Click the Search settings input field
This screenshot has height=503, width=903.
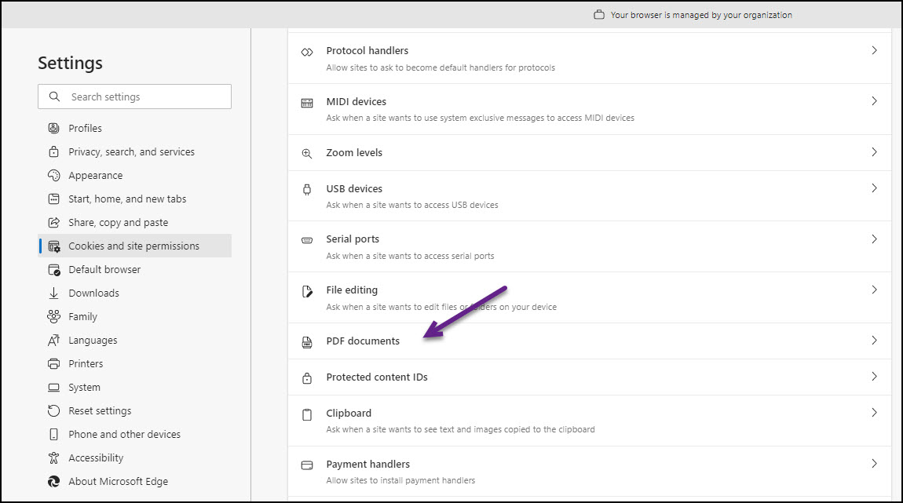click(135, 97)
